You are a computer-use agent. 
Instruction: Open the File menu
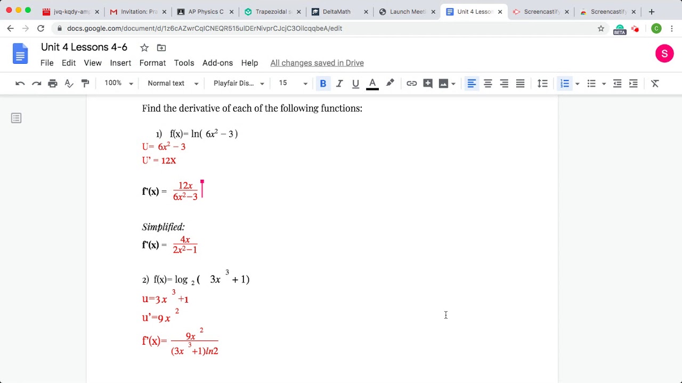pyautogui.click(x=47, y=63)
